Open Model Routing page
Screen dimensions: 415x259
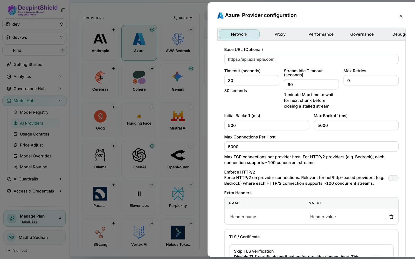pos(35,167)
